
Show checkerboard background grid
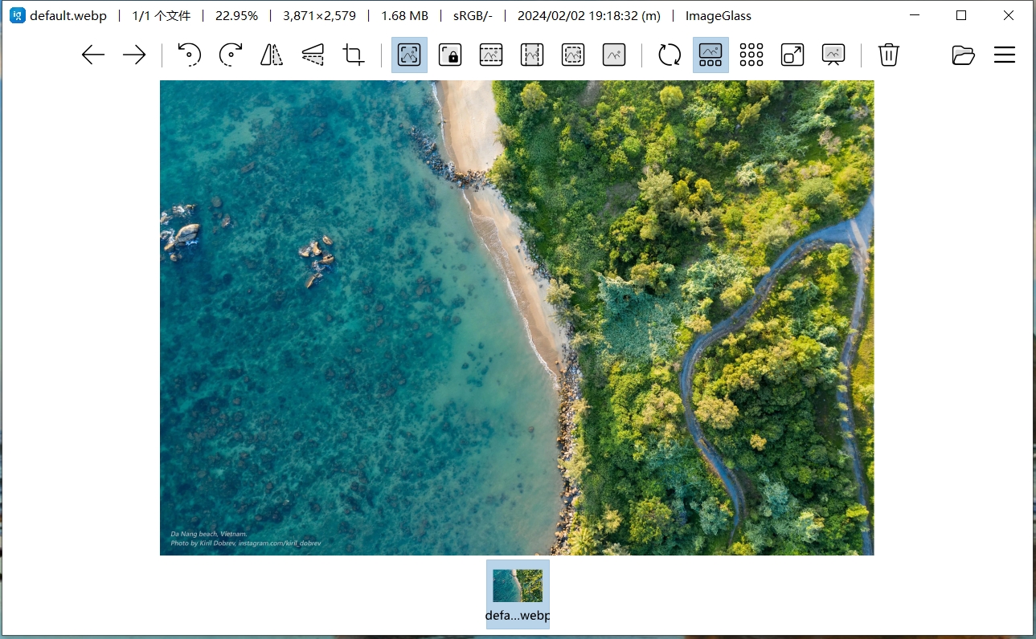pyautogui.click(x=751, y=55)
